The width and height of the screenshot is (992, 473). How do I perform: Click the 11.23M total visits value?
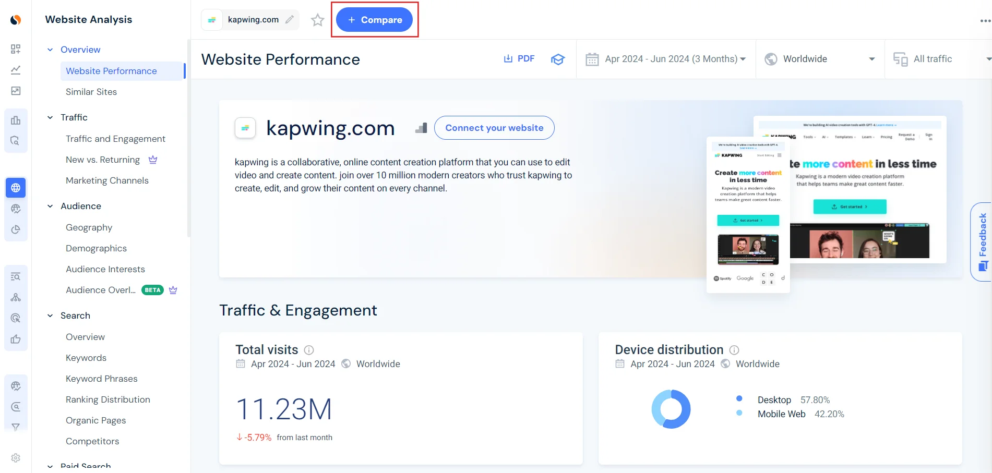(284, 409)
